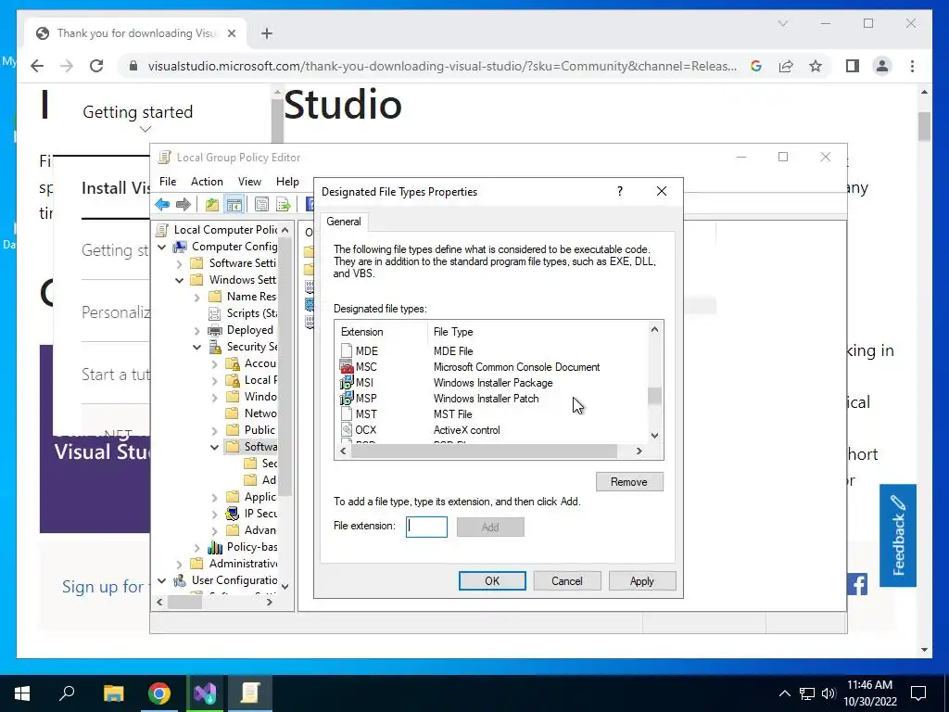Open a new Chrome tab
This screenshot has width=949, height=712.
pyautogui.click(x=266, y=33)
